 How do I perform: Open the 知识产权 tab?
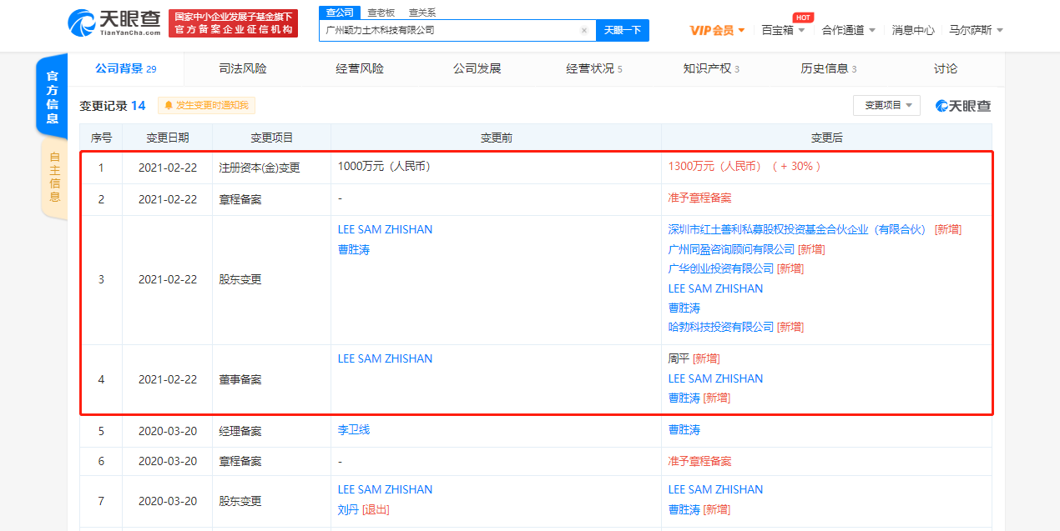(711, 68)
